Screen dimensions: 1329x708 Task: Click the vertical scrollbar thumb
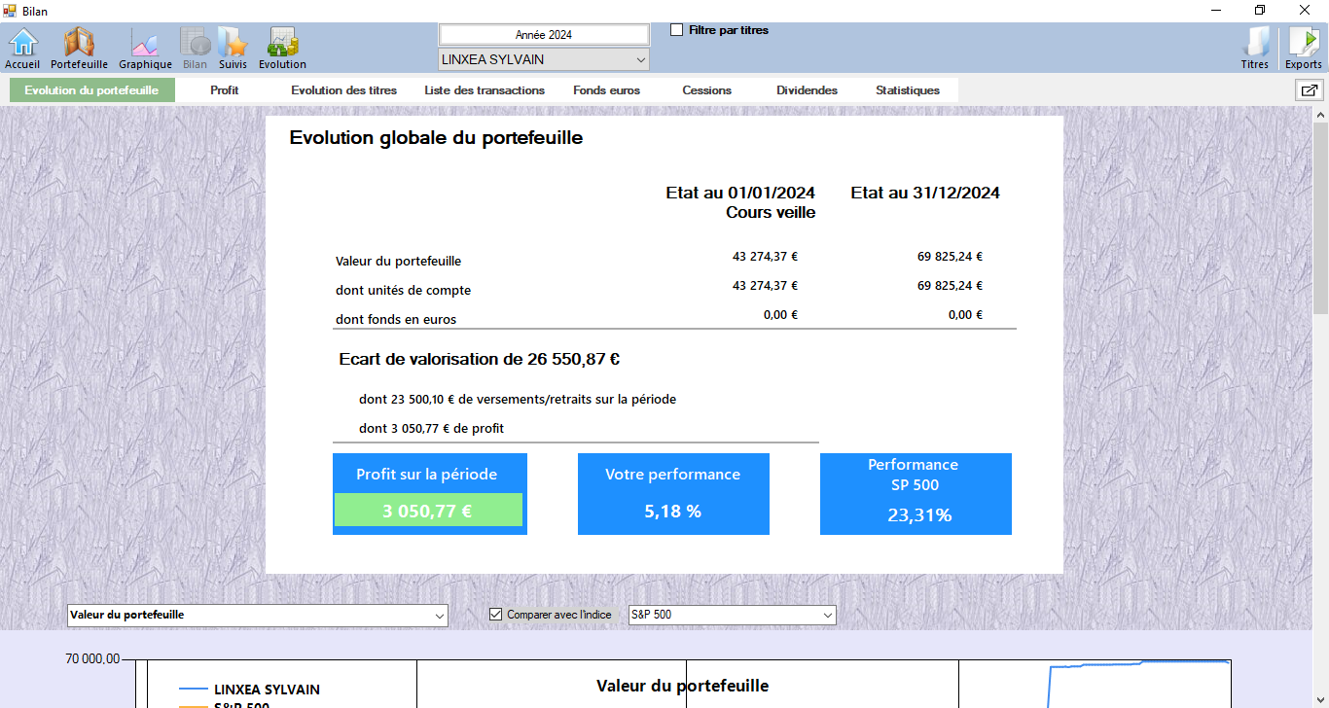[1320, 219]
